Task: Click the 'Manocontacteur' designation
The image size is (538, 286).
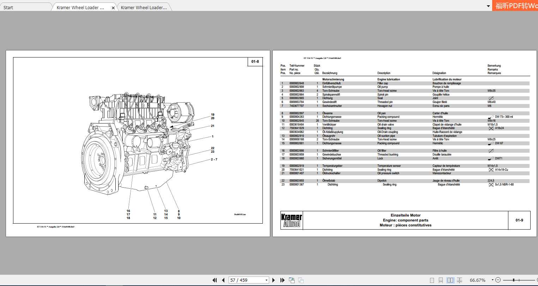Action: 442,173
